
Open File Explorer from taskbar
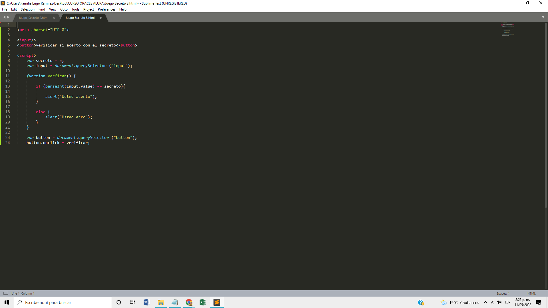(161, 302)
